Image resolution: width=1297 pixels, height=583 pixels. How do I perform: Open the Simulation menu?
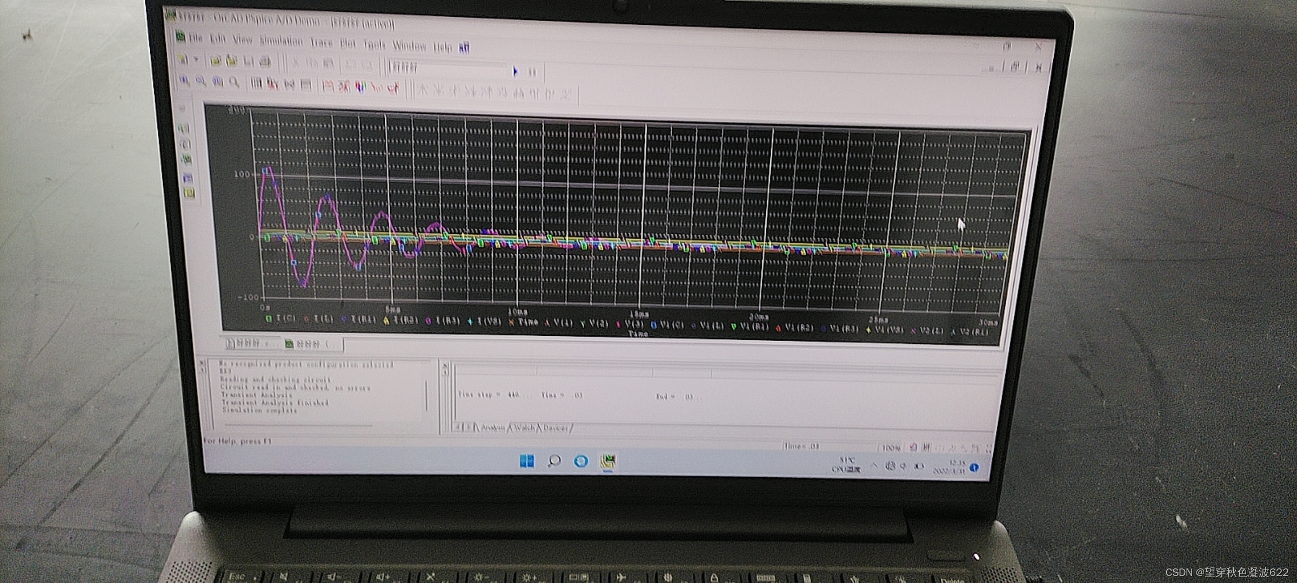click(x=281, y=41)
